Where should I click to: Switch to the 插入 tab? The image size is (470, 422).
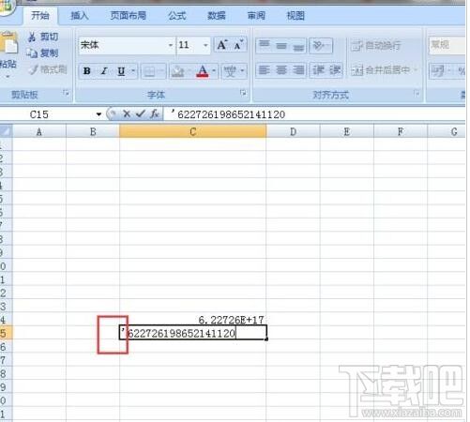click(79, 16)
